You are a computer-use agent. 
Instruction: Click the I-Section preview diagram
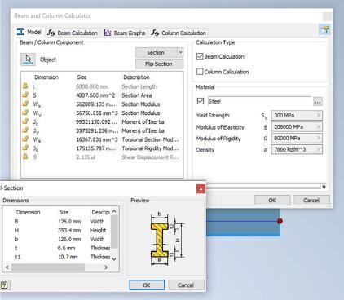166,238
